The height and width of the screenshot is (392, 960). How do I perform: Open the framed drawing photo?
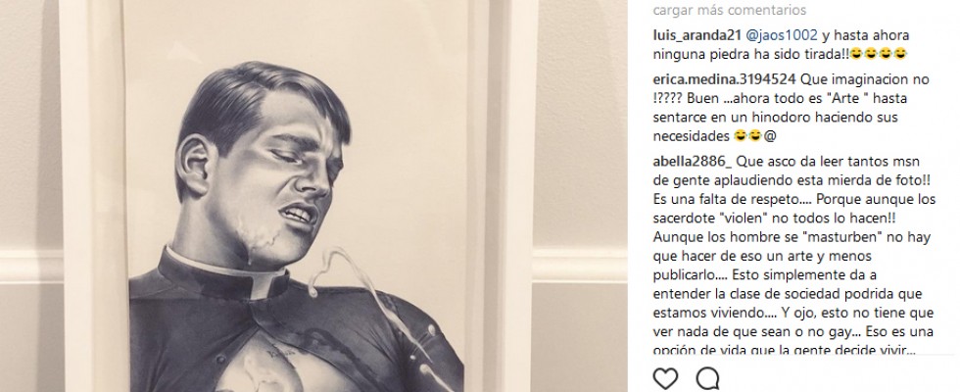coord(299,196)
